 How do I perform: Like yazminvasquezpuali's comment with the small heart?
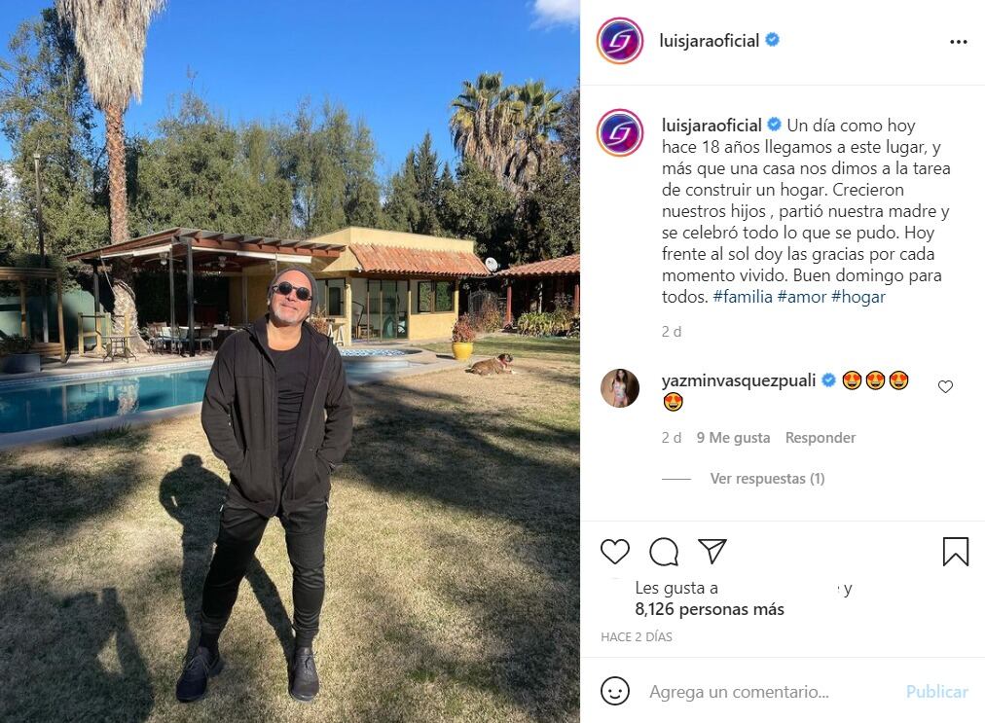(x=945, y=387)
